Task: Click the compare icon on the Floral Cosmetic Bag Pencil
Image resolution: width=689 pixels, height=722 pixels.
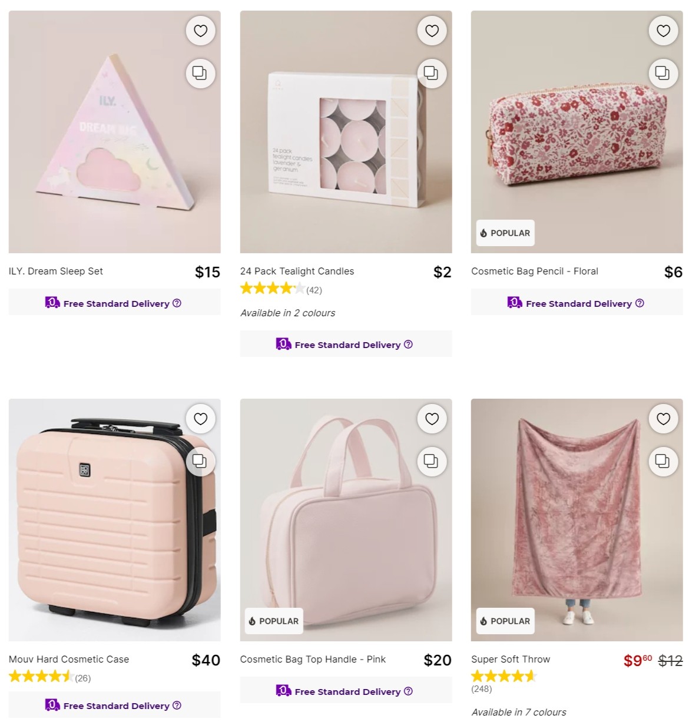Action: click(663, 74)
